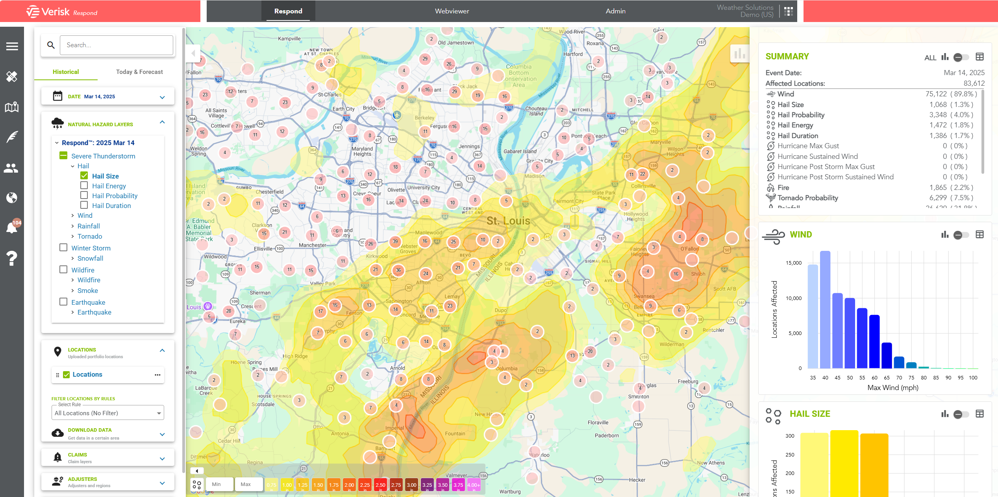
Task: Select the apps grid icon next to Weather Solutions Demo
Action: pos(789,11)
